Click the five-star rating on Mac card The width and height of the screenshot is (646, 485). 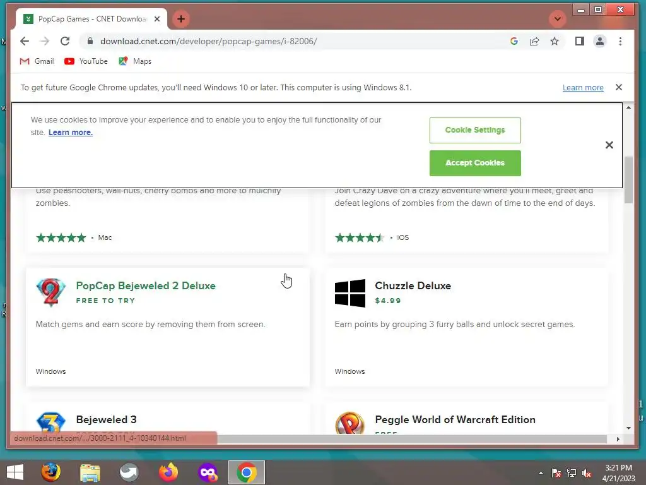click(61, 237)
